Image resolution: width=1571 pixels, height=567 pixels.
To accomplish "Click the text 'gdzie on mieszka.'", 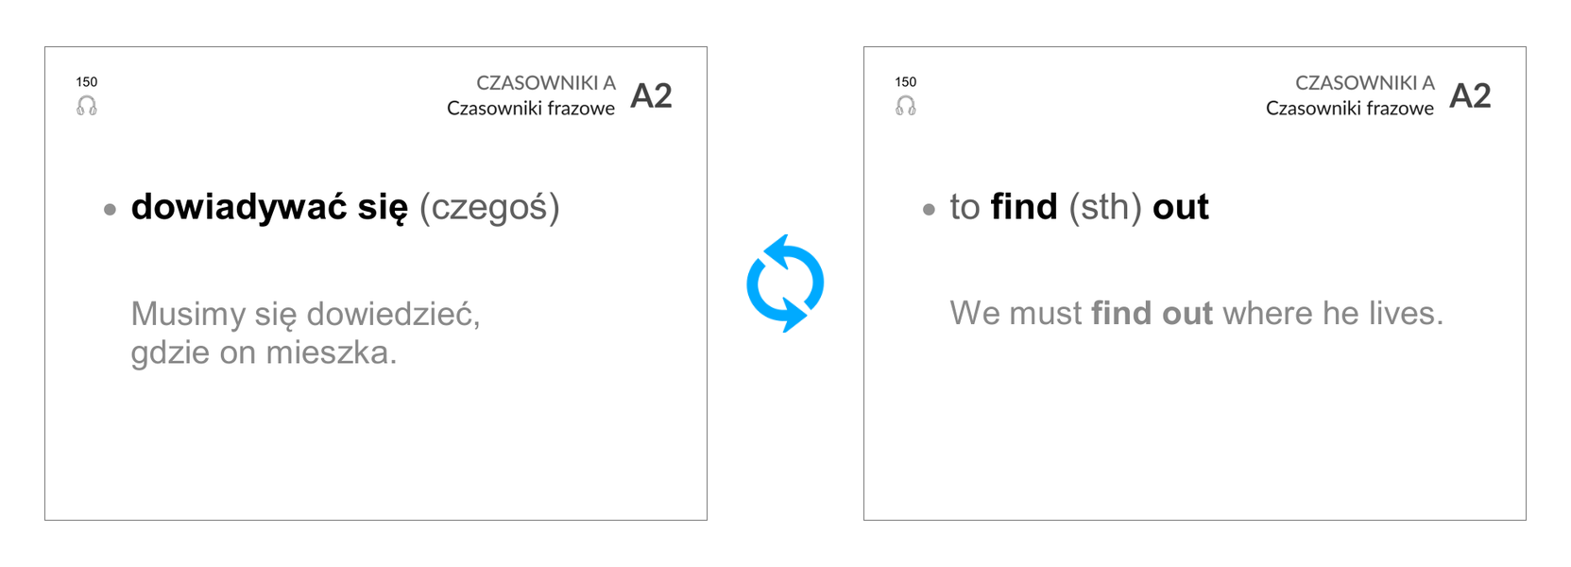I will (264, 352).
